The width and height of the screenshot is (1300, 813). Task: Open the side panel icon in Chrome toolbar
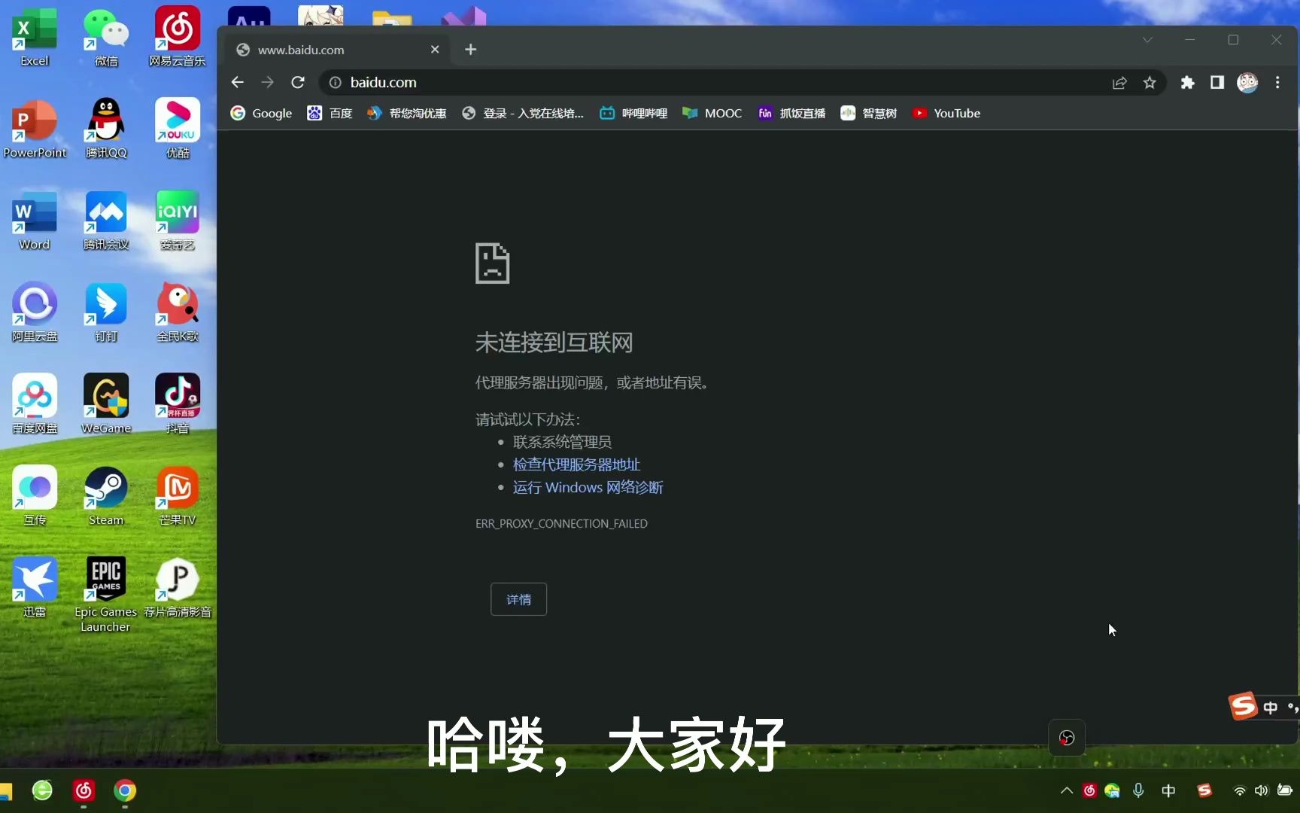point(1217,83)
